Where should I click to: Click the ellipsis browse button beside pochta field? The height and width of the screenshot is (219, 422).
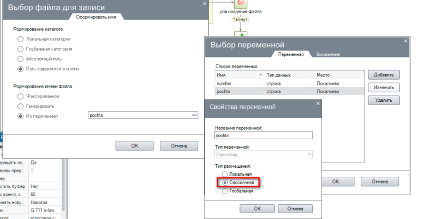tap(194, 116)
